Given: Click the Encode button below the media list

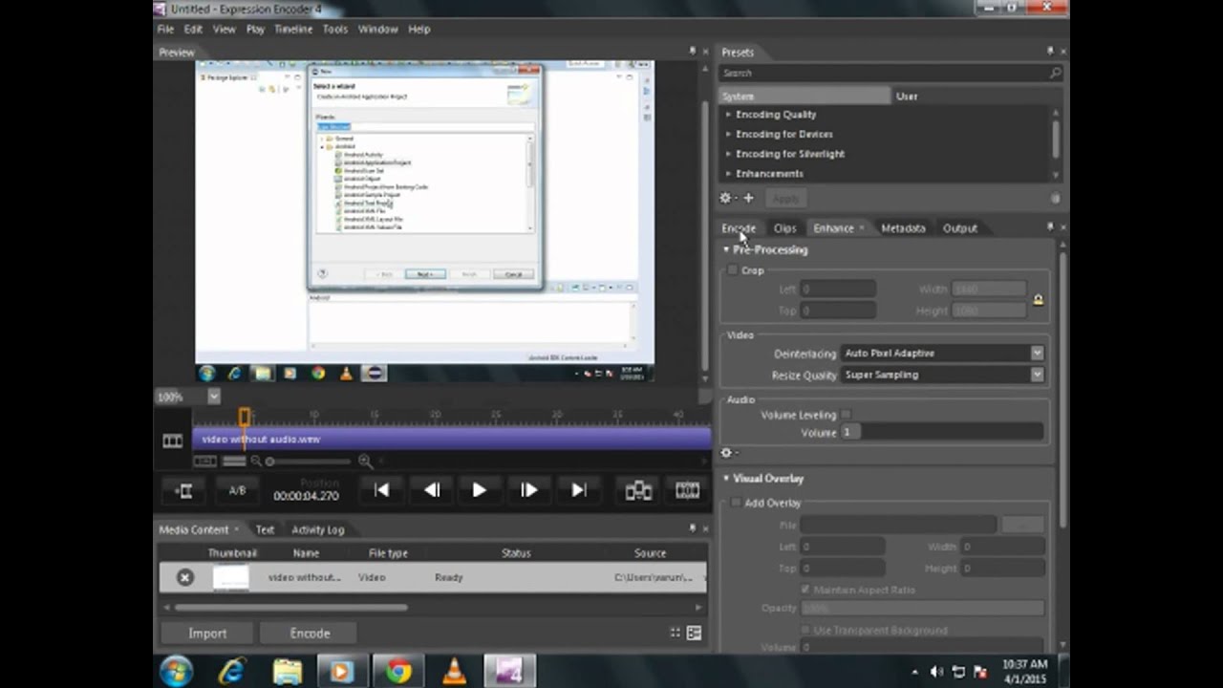Looking at the screenshot, I should tap(310, 634).
